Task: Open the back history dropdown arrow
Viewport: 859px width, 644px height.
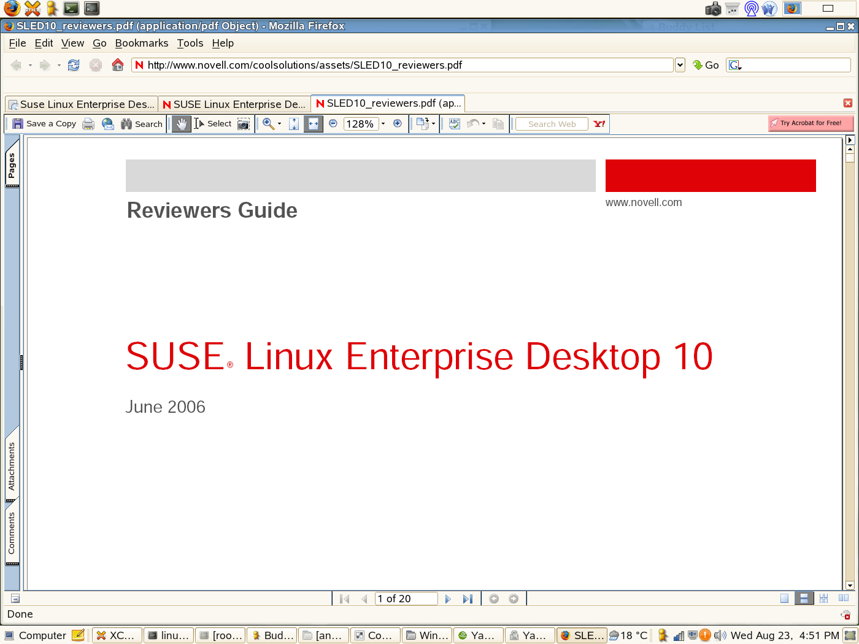Action: [x=30, y=65]
